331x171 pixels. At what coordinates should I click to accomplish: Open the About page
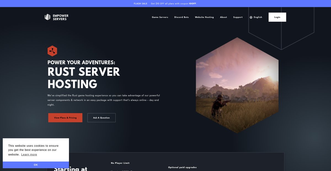click(223, 17)
